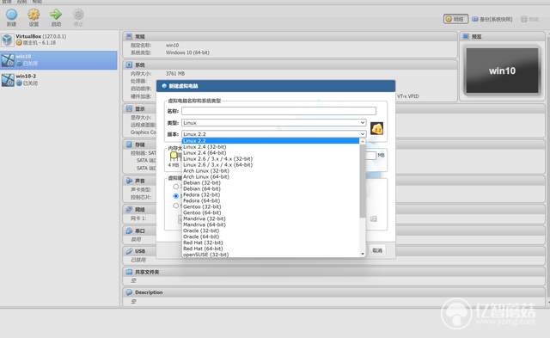Click the greyed terminal button at top right

(x=529, y=19)
